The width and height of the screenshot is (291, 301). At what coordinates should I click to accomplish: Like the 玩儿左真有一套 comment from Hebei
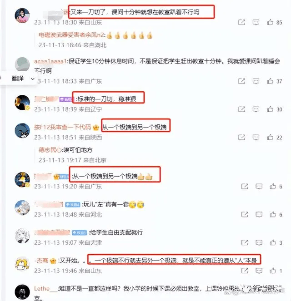(x=273, y=214)
